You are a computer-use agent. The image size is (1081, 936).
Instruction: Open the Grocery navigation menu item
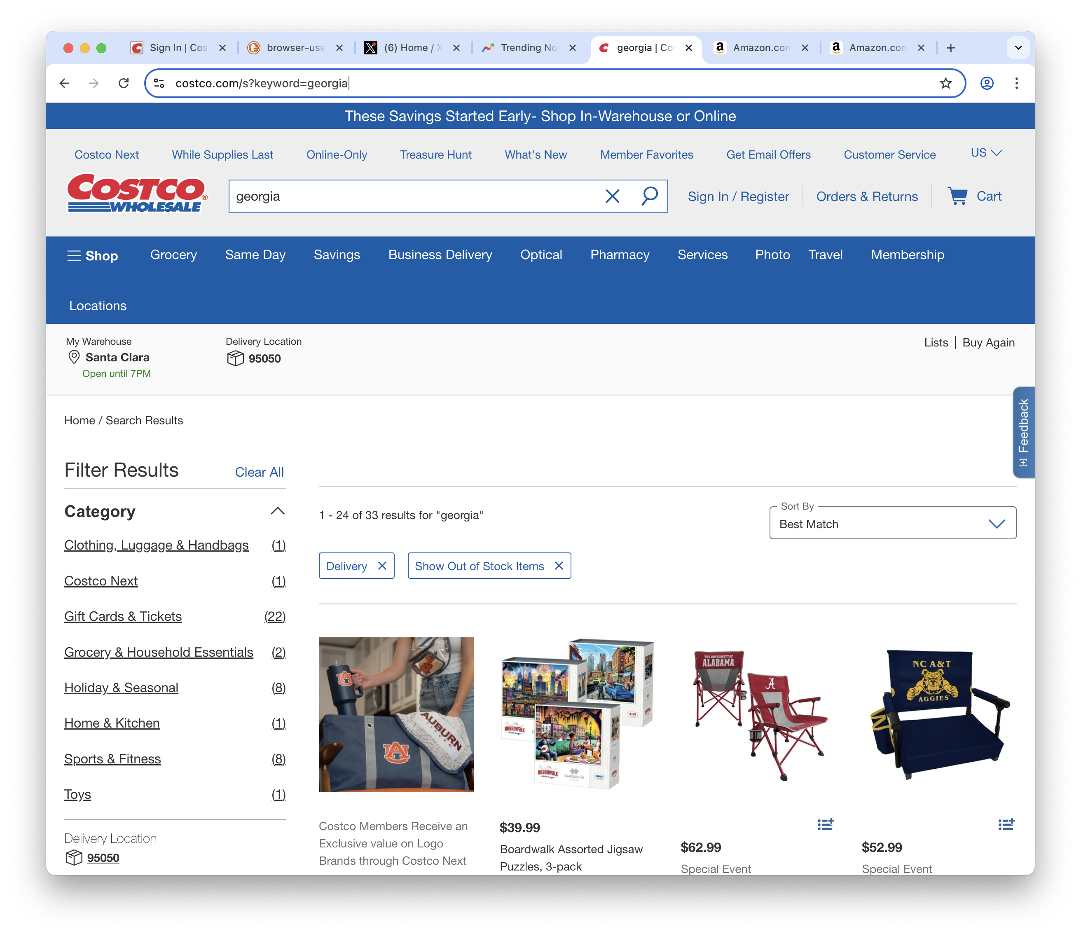tap(173, 255)
